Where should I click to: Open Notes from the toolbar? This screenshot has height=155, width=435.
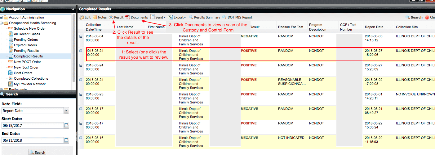[x=95, y=17]
